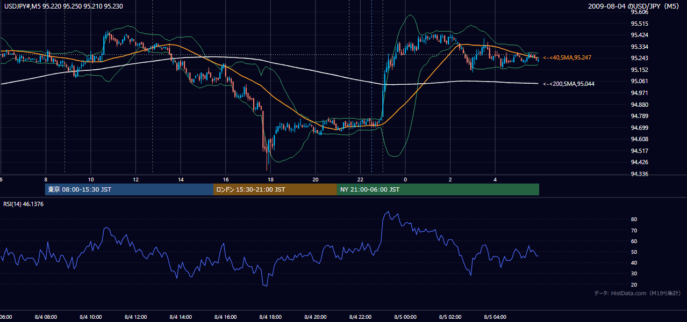
Task: Click the RSI(14) 46.1376 indicator label
Action: coord(24,204)
